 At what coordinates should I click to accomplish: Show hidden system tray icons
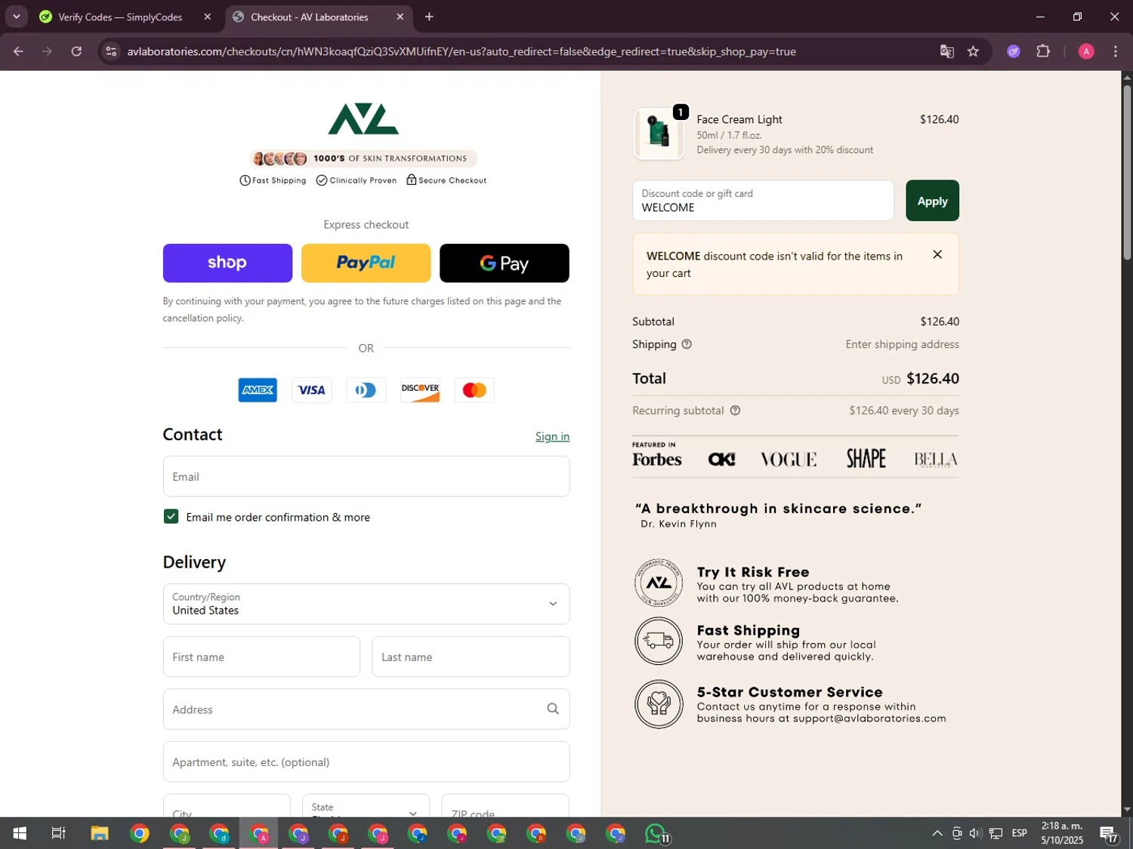[937, 833]
